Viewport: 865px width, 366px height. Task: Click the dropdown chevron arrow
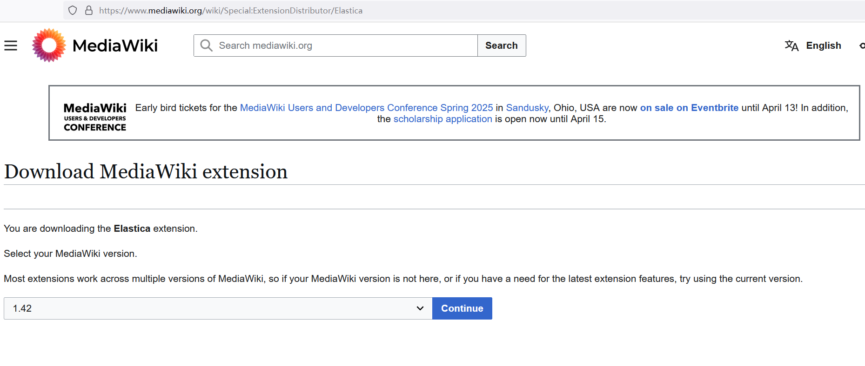420,308
